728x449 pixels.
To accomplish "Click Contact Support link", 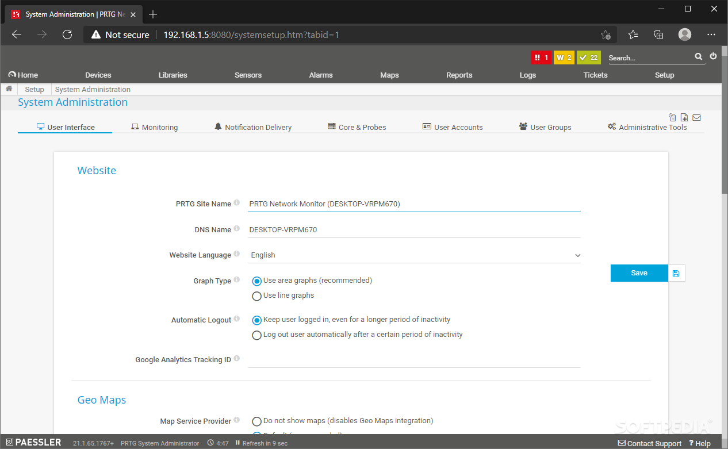I will [x=650, y=443].
